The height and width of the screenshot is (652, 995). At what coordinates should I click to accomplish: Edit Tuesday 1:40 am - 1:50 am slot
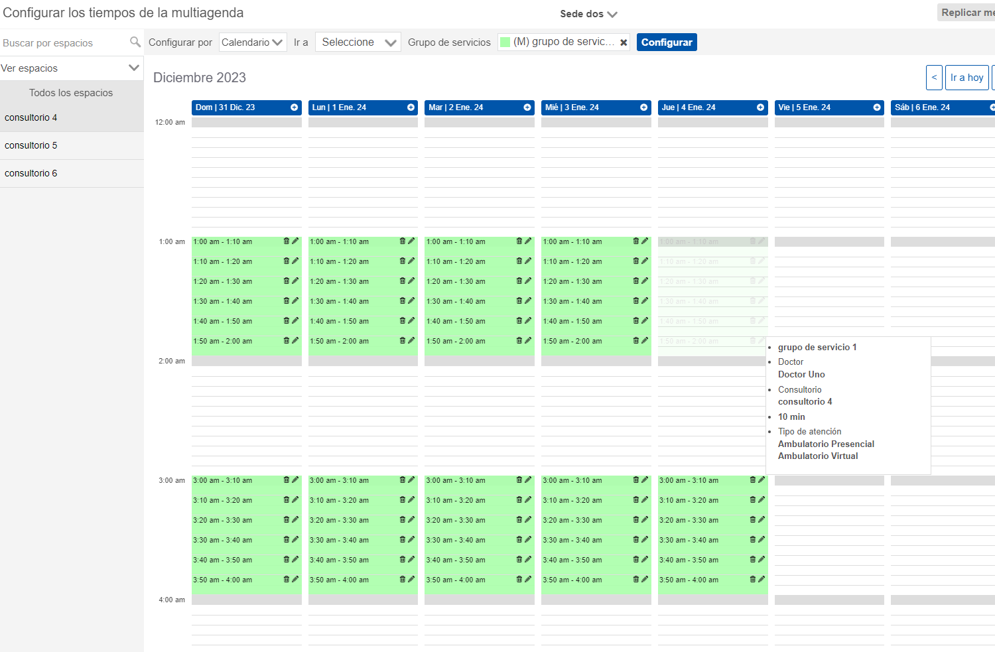coord(528,321)
